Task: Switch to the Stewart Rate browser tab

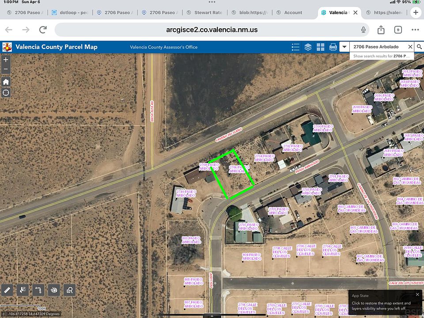Action: click(204, 12)
